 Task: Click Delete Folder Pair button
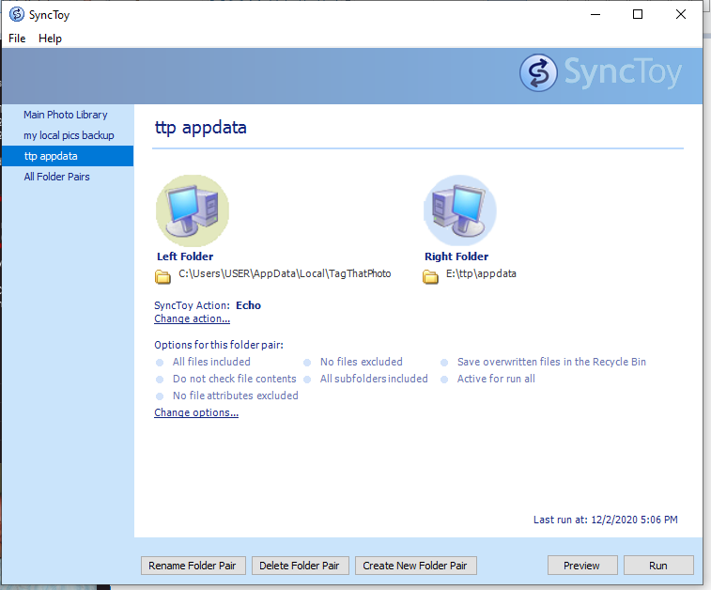coord(301,566)
